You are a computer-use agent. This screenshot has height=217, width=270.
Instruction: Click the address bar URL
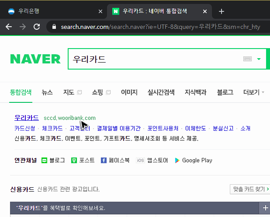click(x=160, y=27)
